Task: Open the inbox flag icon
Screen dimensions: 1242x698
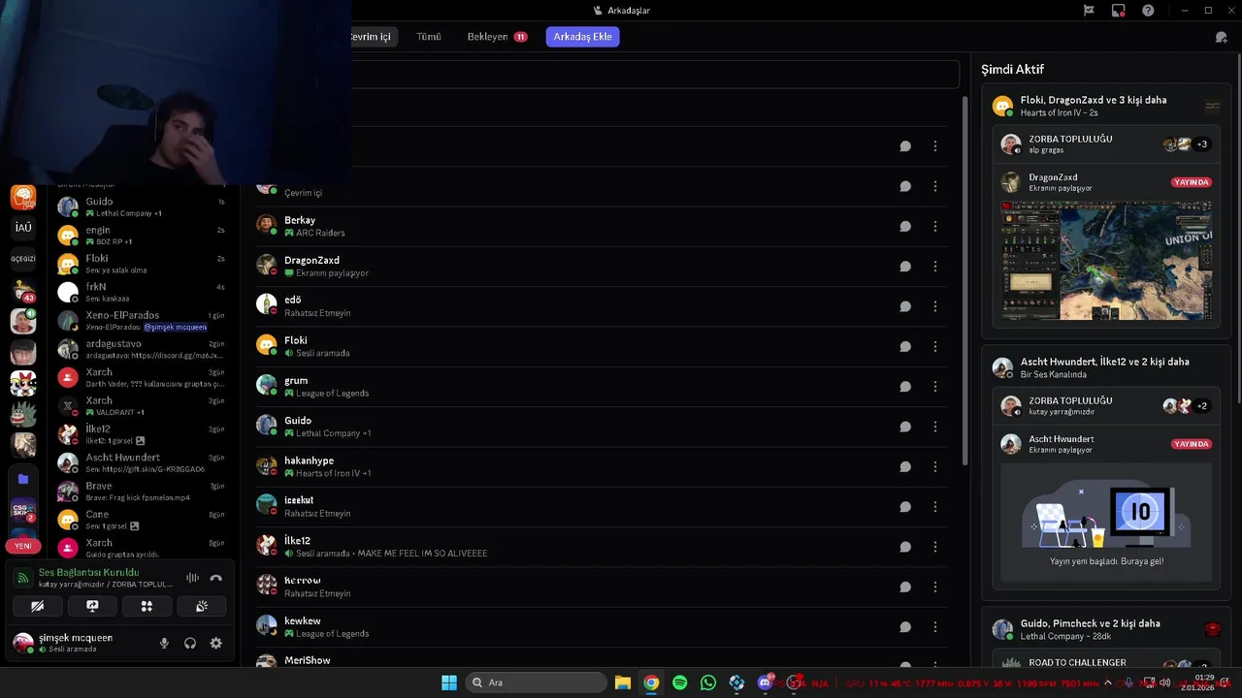Action: 1089,11
